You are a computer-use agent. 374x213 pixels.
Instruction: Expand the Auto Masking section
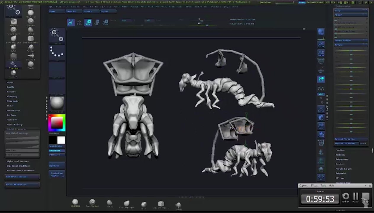click(x=15, y=125)
